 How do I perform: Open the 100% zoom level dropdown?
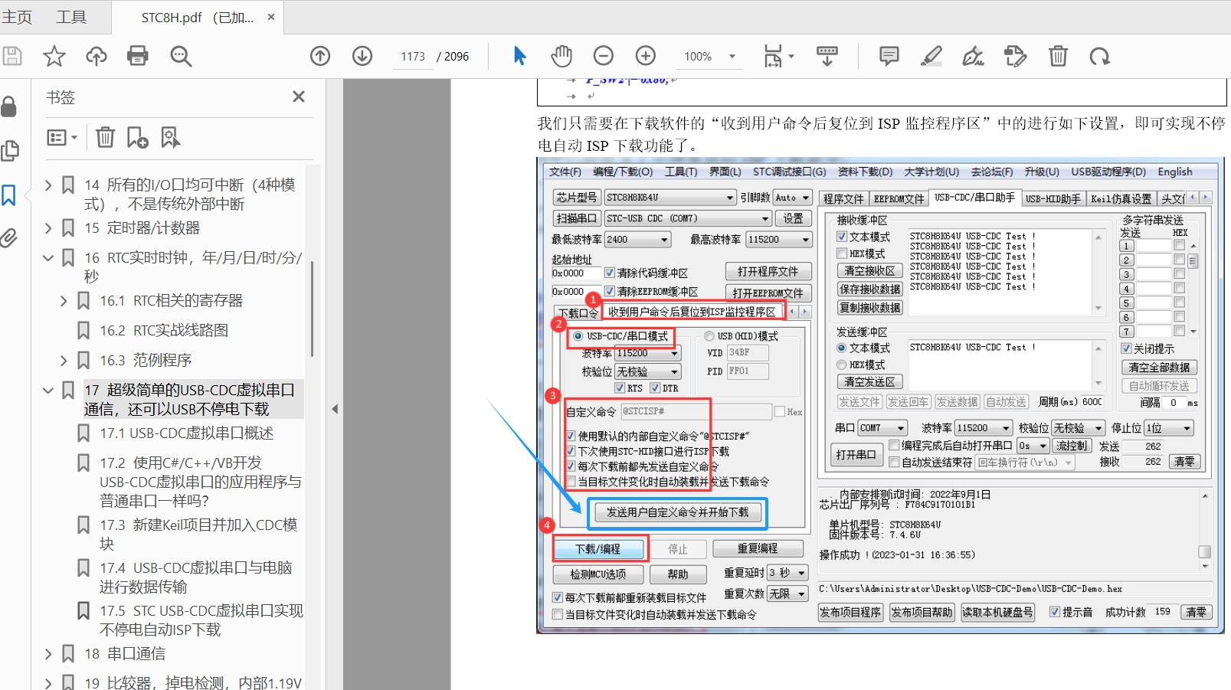[x=732, y=56]
